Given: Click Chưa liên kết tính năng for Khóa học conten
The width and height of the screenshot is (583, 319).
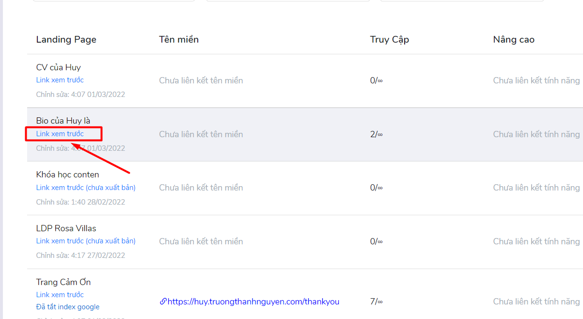Looking at the screenshot, I should pos(536,188).
